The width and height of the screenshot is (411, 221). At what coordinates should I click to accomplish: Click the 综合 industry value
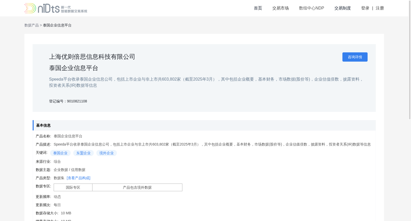point(57,161)
